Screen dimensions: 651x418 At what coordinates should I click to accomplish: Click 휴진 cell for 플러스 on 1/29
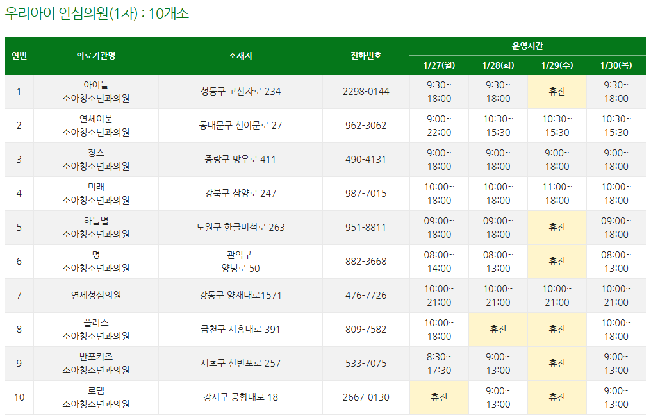[557, 330]
